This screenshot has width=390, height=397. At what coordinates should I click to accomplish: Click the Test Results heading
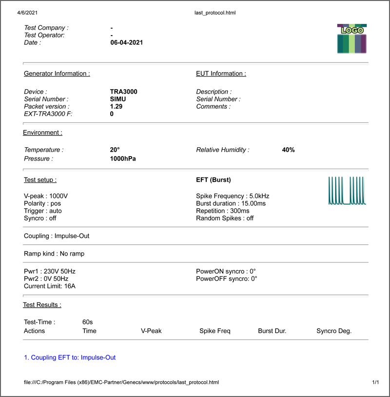coord(42,305)
